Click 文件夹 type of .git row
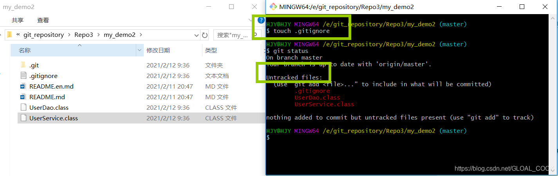The image size is (558, 176). click(x=214, y=65)
